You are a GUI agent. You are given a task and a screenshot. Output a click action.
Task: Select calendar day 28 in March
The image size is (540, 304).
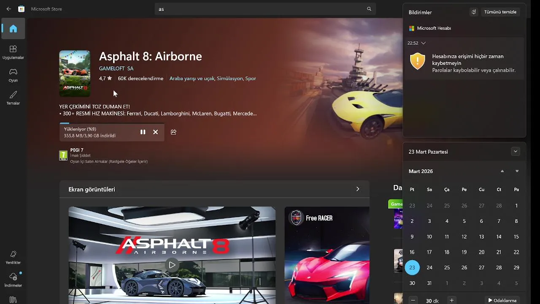499,268
